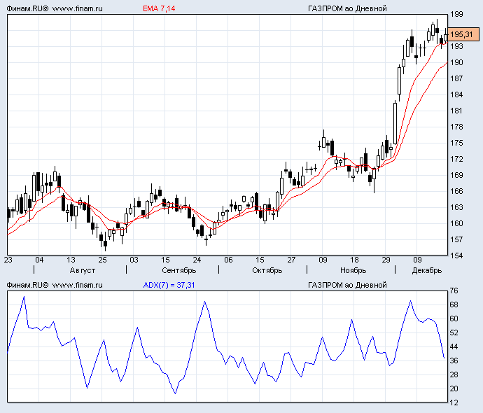The image size is (483, 413).
Task: Click the ADX panel www.finam.ru caption
Action: click(x=77, y=285)
